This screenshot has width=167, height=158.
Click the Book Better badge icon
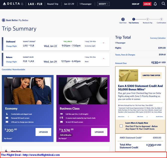pos(3,20)
